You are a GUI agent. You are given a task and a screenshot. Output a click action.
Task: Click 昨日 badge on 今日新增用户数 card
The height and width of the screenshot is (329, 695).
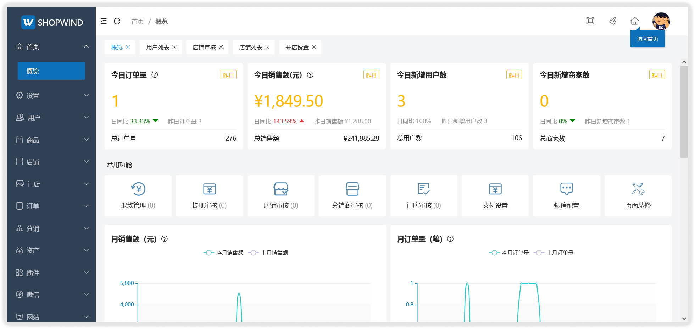(x=514, y=75)
